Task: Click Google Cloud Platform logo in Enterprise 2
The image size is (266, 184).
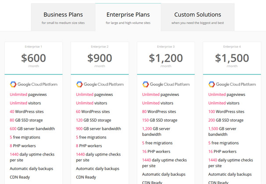Action: (100, 84)
